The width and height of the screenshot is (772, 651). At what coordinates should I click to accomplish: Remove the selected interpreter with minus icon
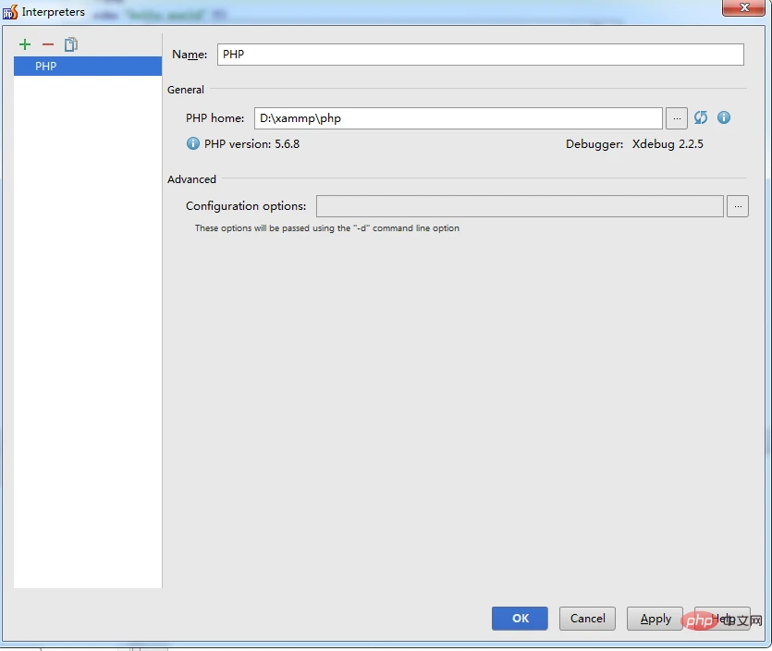pos(48,44)
